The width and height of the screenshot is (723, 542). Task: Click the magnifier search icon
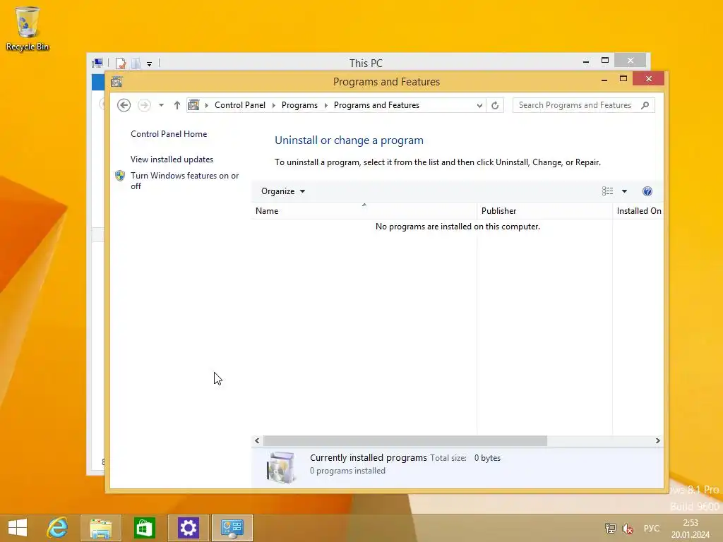(x=645, y=105)
